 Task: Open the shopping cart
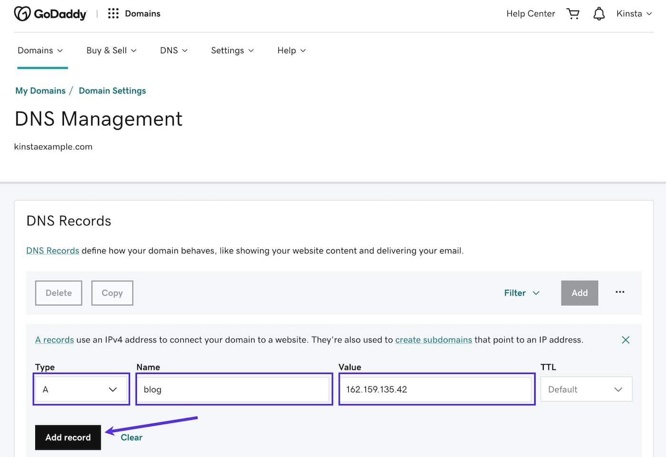point(573,14)
